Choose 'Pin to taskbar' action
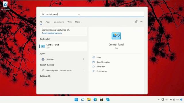The height and width of the screenshot is (103, 184). (102, 71)
